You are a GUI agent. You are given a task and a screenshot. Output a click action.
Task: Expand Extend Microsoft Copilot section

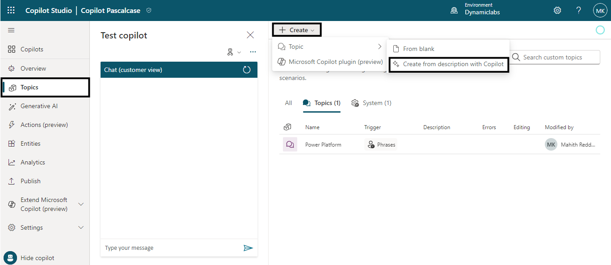[x=81, y=204]
